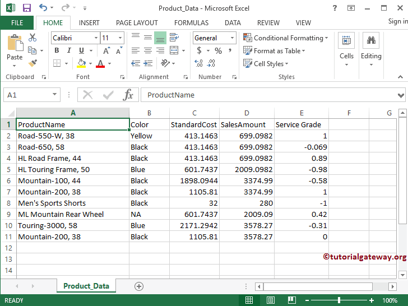Click the Wrap Text icon
The height and width of the screenshot is (306, 408).
[173, 38]
